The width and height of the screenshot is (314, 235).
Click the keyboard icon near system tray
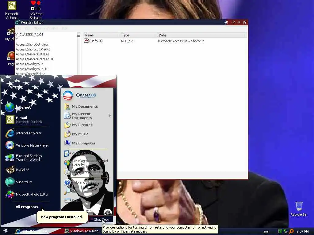(266, 232)
